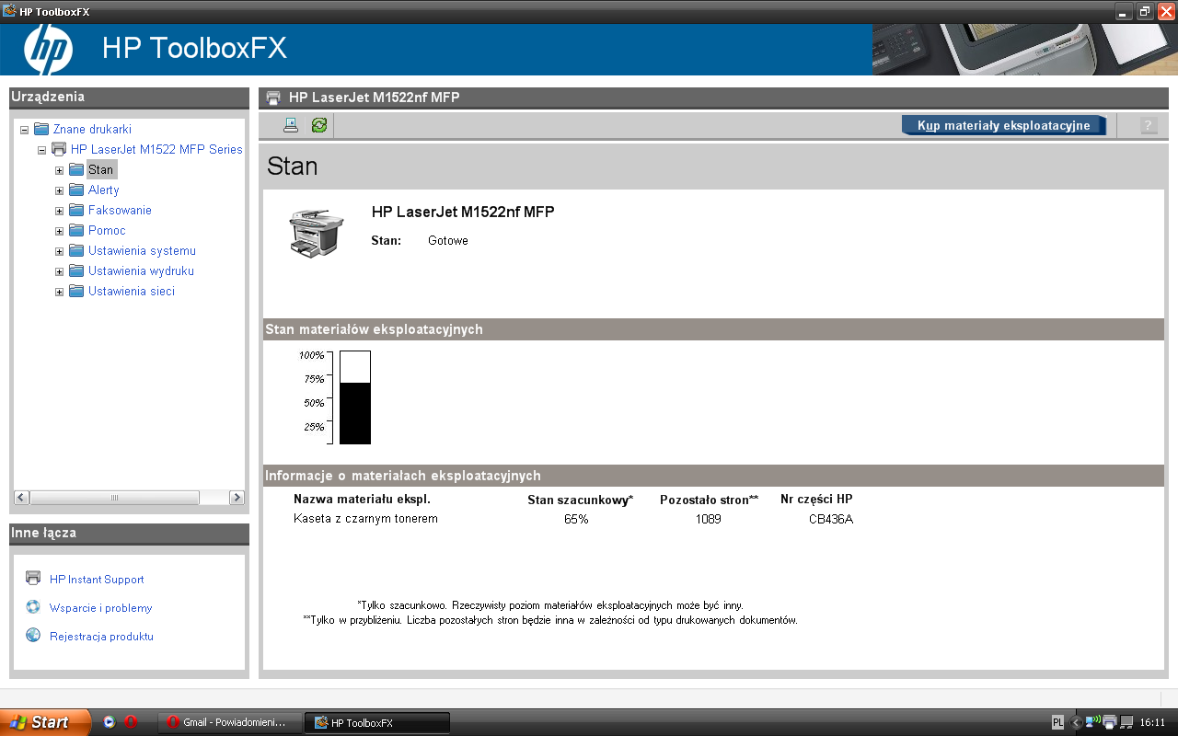Open the HP Instant Support link

tap(97, 580)
